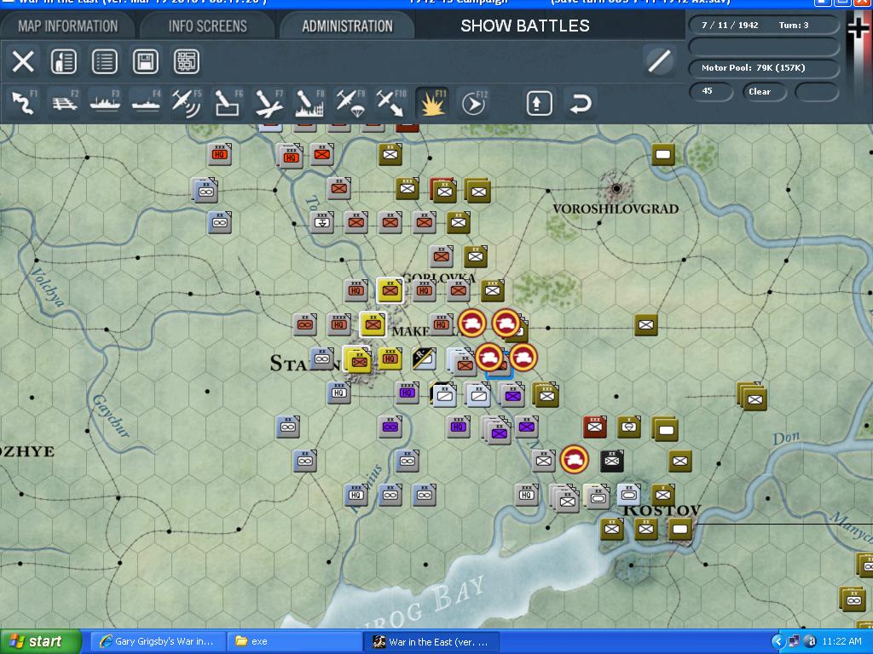
Task: Select the lone olive unit north of Voroshilovgrad
Action: pyautogui.click(x=663, y=154)
